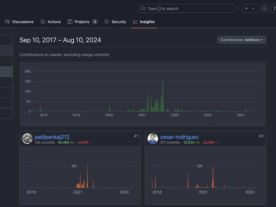
Task: Click the Security shield icon
Action: tap(107, 21)
